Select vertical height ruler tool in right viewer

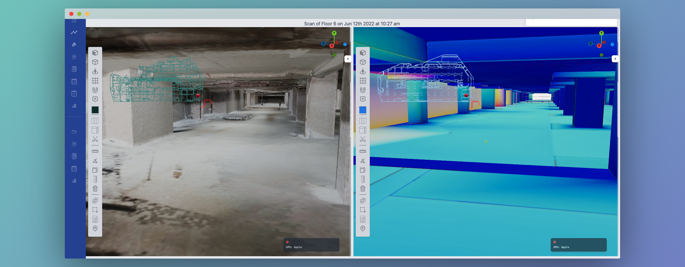363,179
